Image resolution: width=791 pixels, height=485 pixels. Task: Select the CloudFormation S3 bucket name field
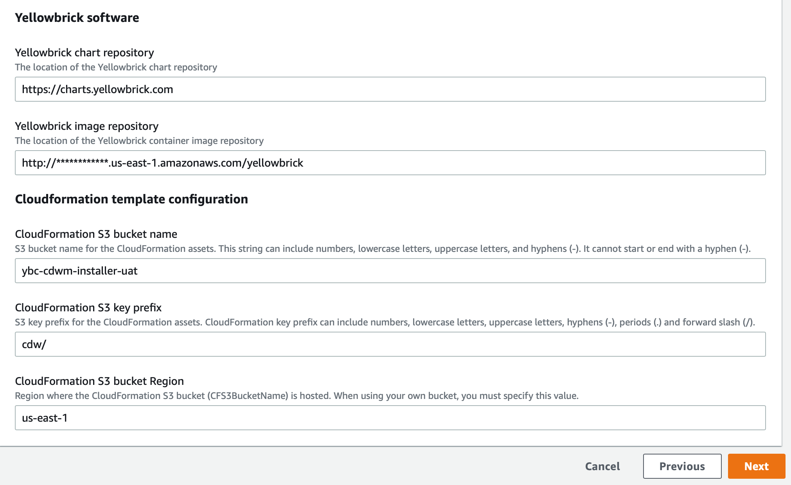[390, 271]
